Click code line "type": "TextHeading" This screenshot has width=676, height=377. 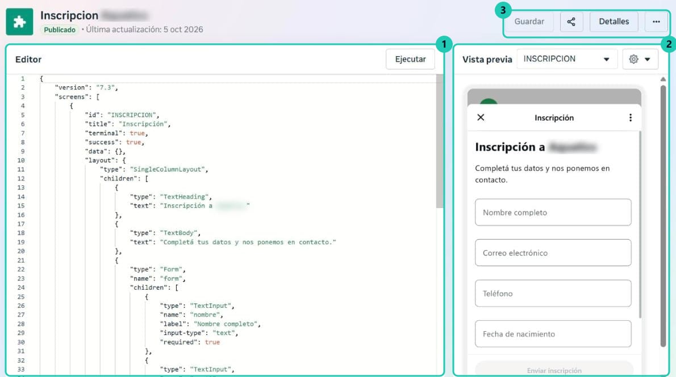click(x=171, y=197)
